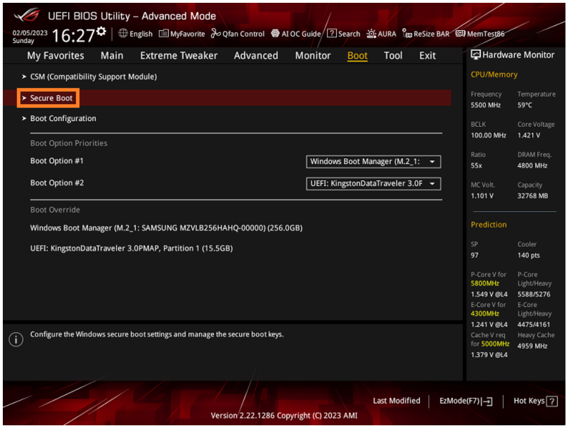Launch the AI OC Guide
This screenshot has width=566, height=427.
[x=297, y=34]
